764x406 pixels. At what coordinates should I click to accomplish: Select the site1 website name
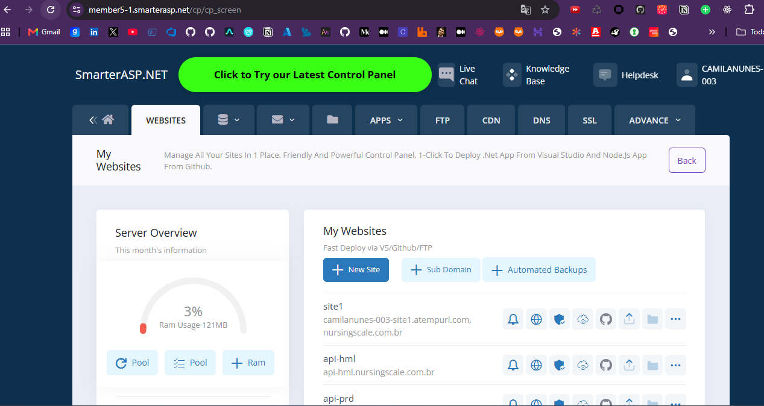tap(333, 306)
